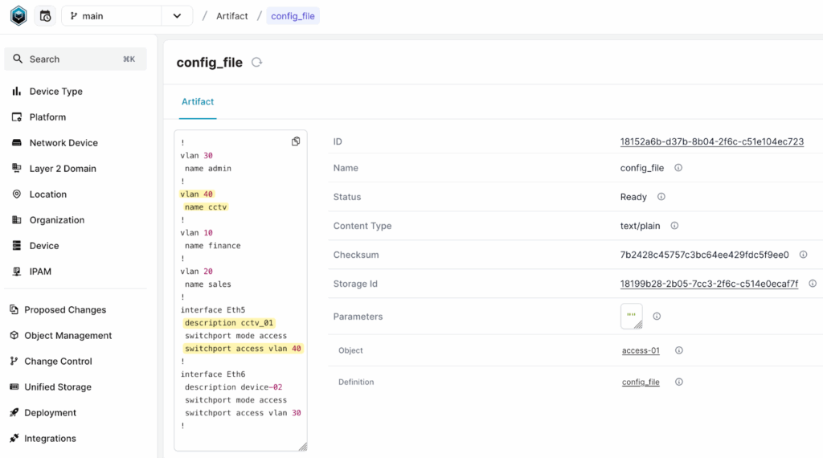Click the info icon beside access-01
Viewport: 823px width, 458px height.
click(x=678, y=350)
